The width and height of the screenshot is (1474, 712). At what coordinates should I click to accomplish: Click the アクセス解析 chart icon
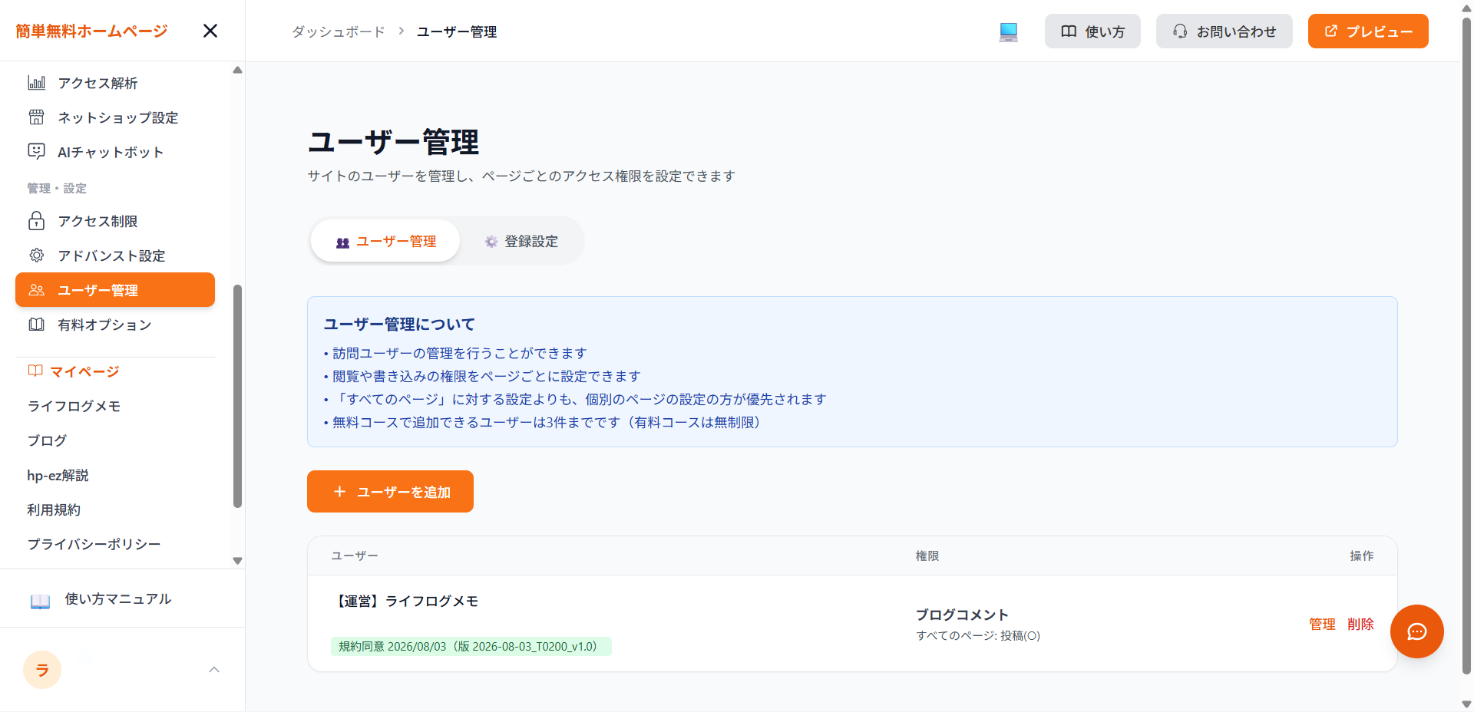coord(36,82)
